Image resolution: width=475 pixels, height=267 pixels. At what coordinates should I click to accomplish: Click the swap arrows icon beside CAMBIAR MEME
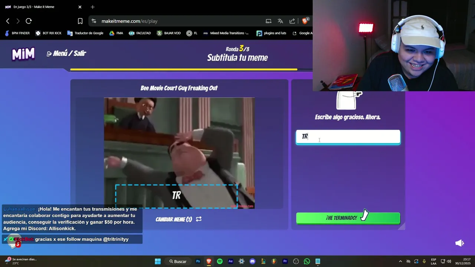click(199, 219)
